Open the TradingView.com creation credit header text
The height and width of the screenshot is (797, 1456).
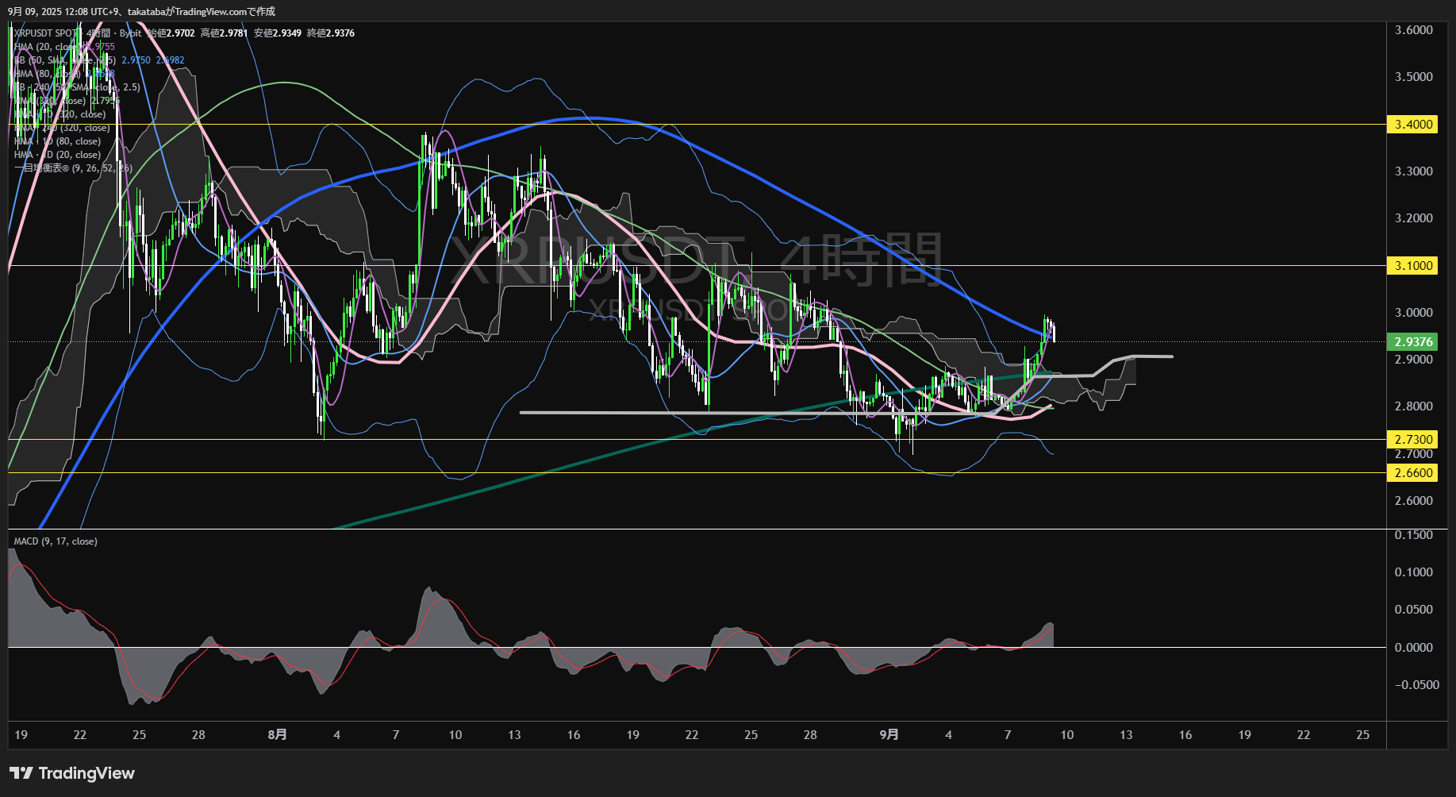(141, 11)
